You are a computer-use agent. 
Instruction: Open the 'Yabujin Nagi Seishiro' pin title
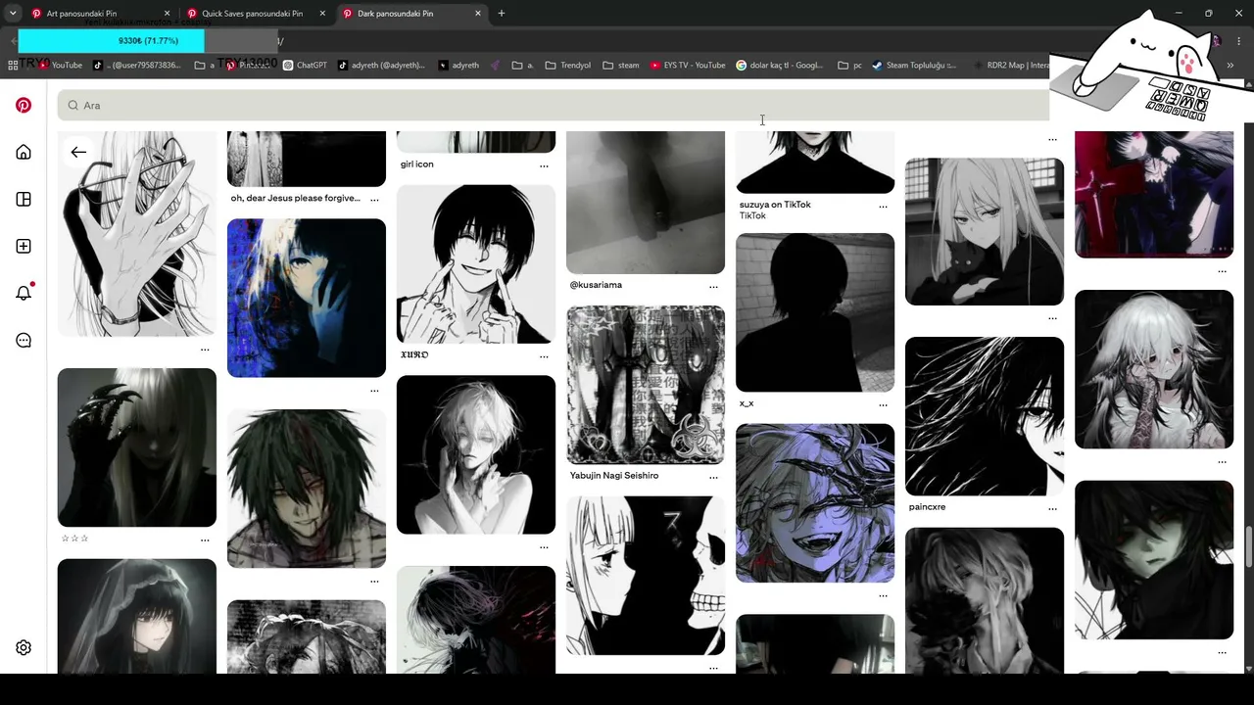coord(614,476)
